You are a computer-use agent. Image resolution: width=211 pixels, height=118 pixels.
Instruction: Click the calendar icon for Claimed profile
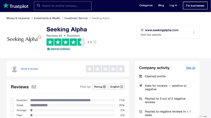(x=140, y=76)
